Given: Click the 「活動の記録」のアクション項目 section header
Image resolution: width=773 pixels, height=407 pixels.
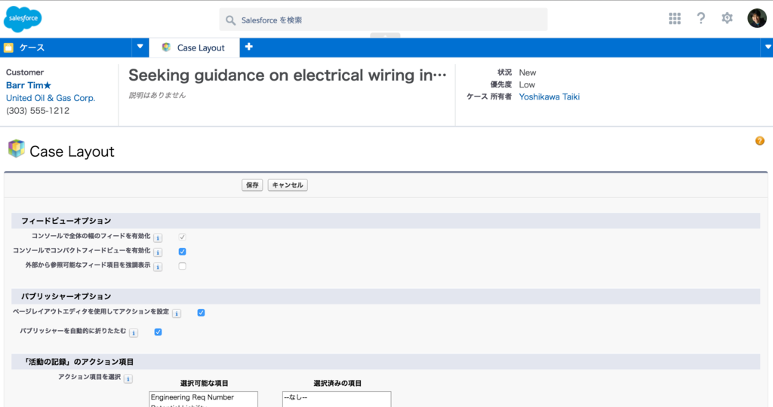Looking at the screenshot, I should [386, 362].
